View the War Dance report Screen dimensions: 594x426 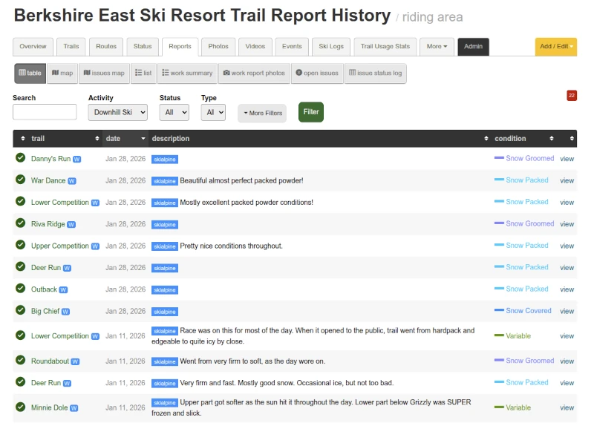coord(567,180)
